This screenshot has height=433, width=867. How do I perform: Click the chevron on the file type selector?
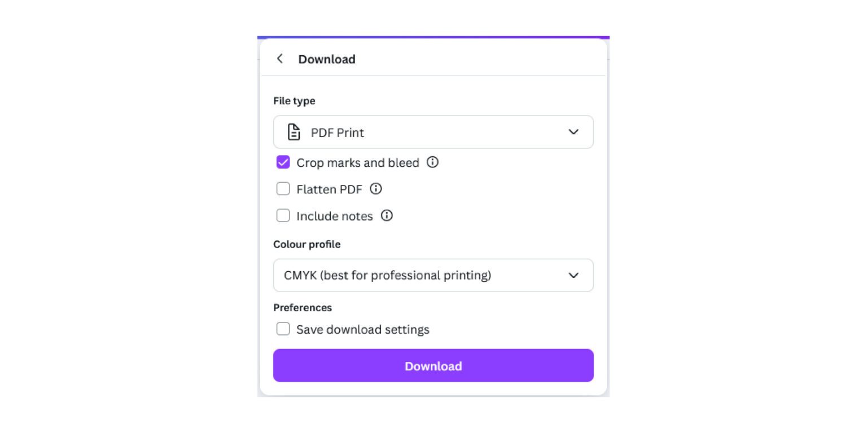(573, 131)
